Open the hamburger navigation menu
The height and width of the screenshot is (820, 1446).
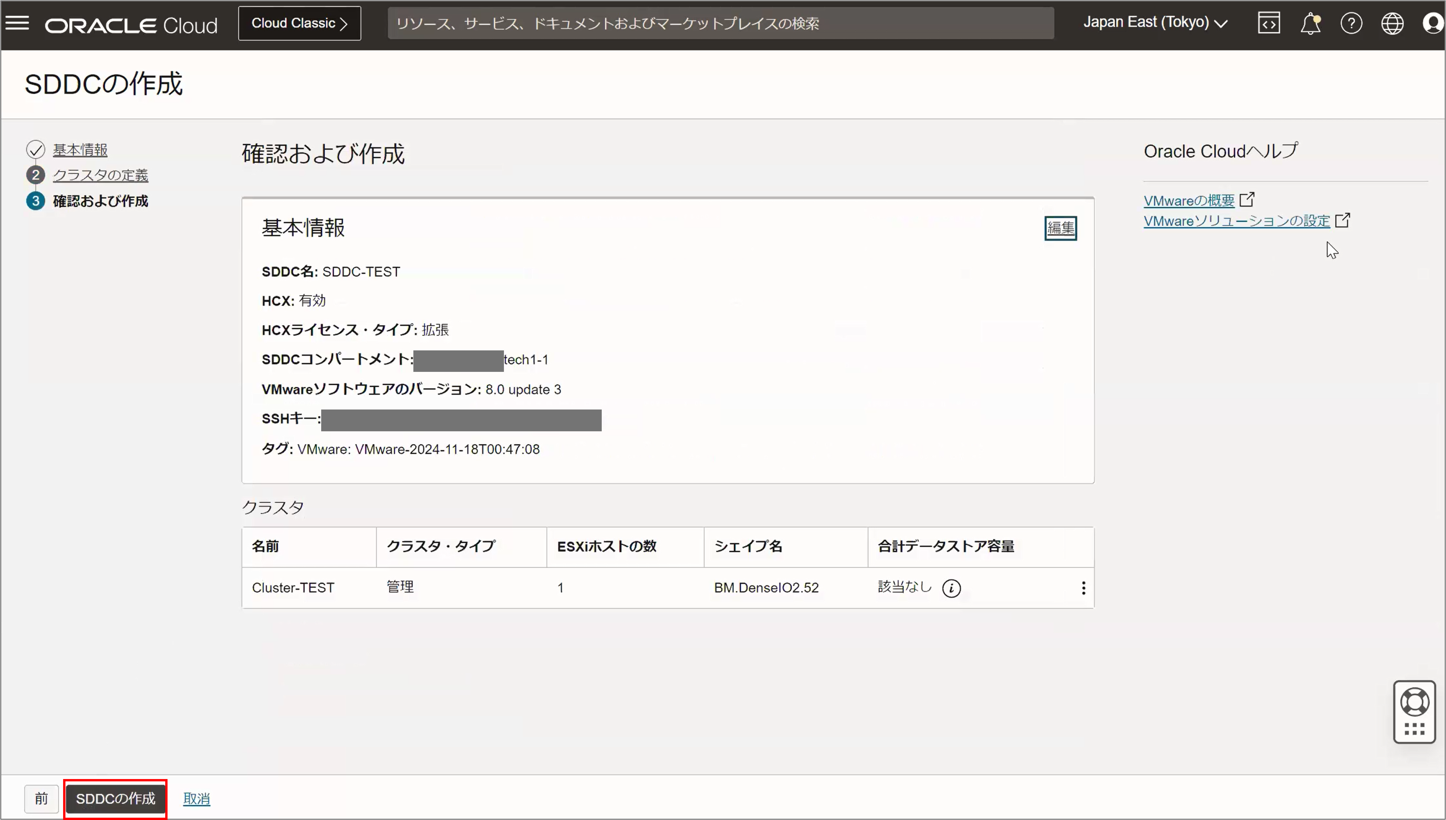coord(17,23)
